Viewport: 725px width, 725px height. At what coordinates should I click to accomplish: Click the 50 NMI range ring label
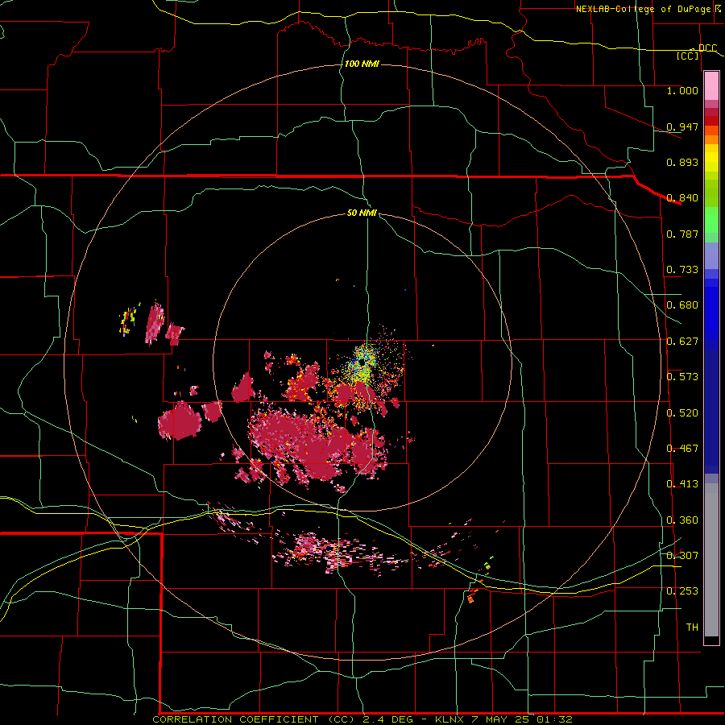pyautogui.click(x=362, y=213)
